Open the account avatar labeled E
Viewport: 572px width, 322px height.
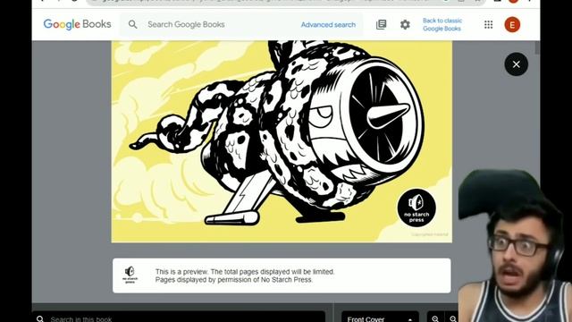[512, 25]
